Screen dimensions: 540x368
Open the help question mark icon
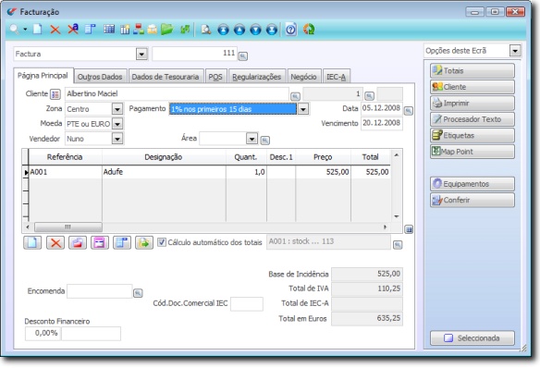[x=290, y=30]
